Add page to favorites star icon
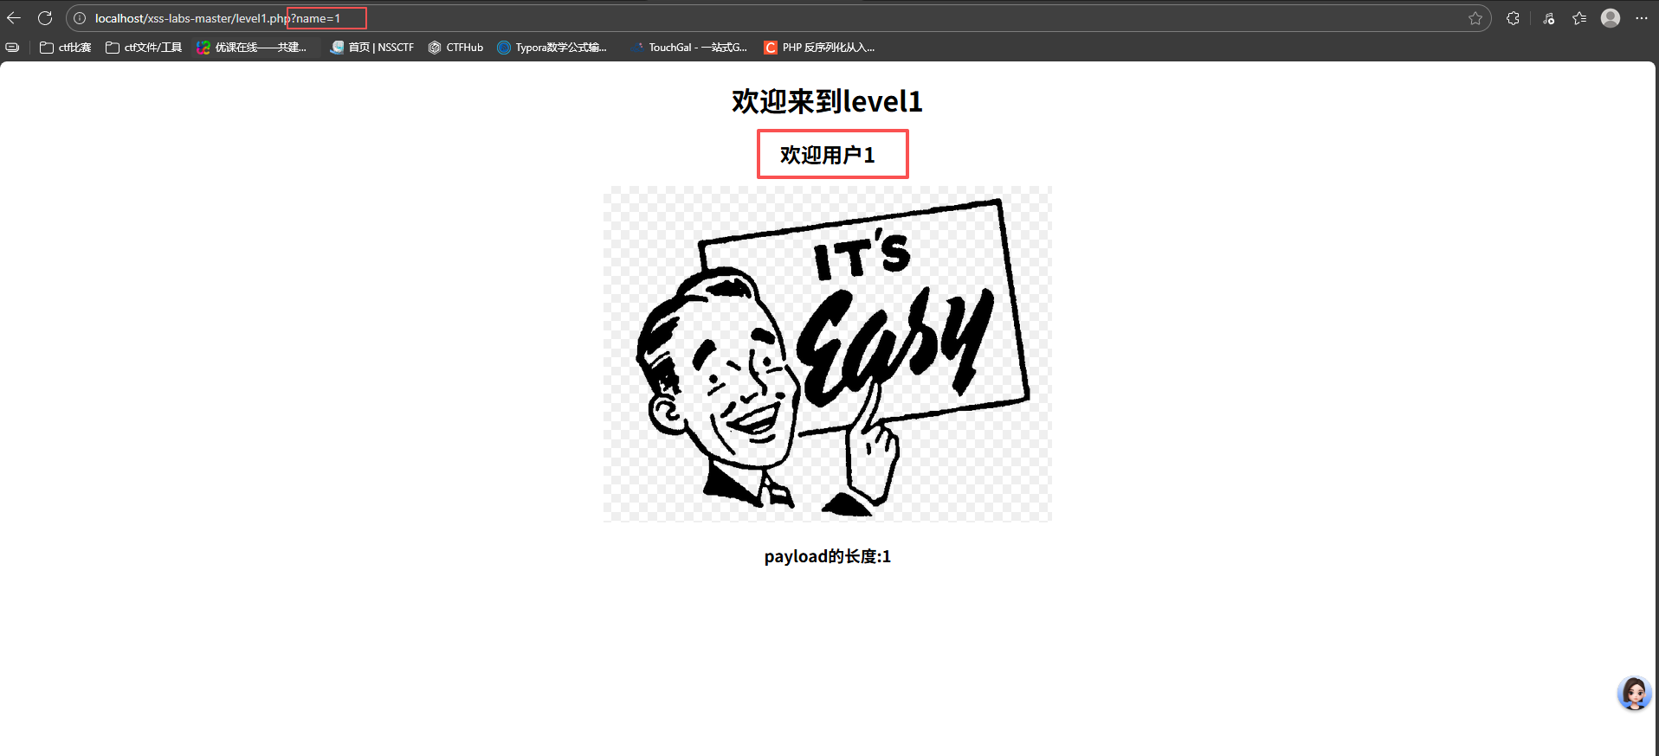 1475,18
